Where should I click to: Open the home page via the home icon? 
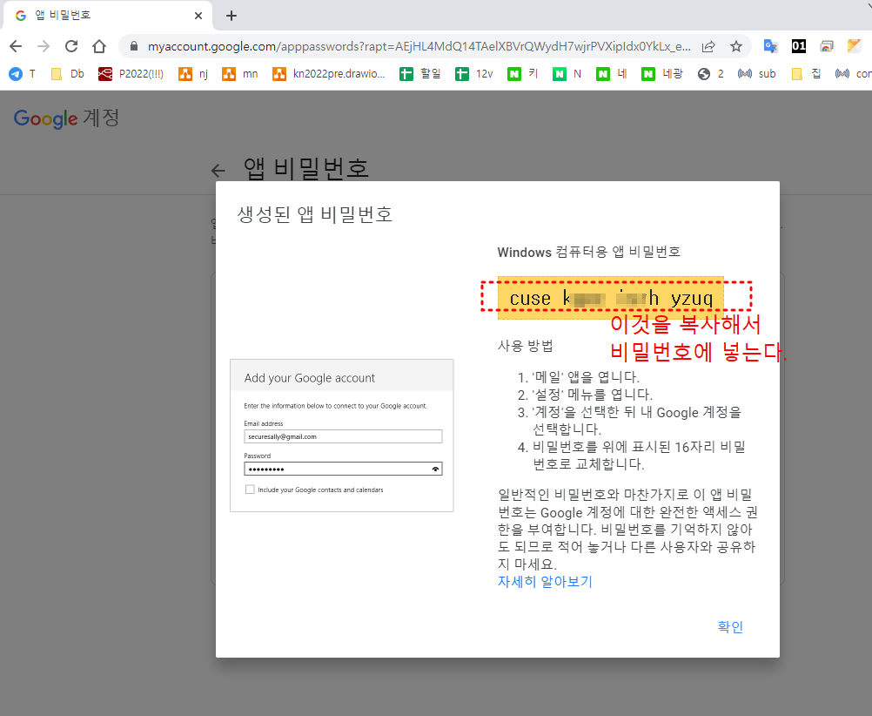click(99, 46)
